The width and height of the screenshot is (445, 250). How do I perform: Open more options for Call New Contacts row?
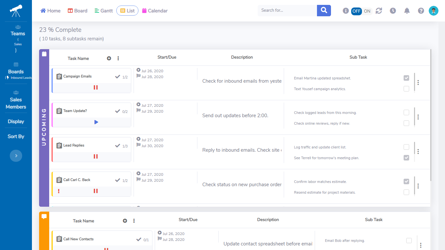(x=421, y=245)
